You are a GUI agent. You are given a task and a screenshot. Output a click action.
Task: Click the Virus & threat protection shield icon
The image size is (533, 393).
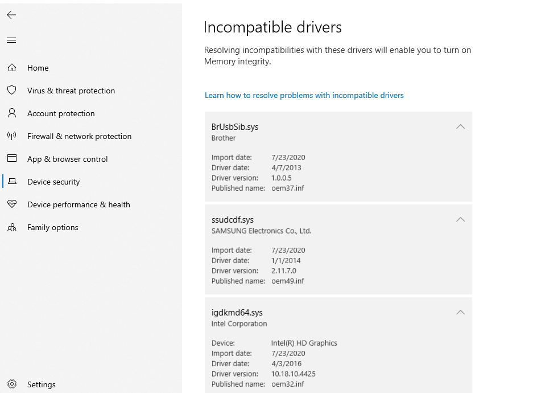point(12,90)
